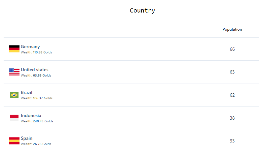Open the Brazil country link
Screen dimensions: 259x154
click(x=26, y=92)
